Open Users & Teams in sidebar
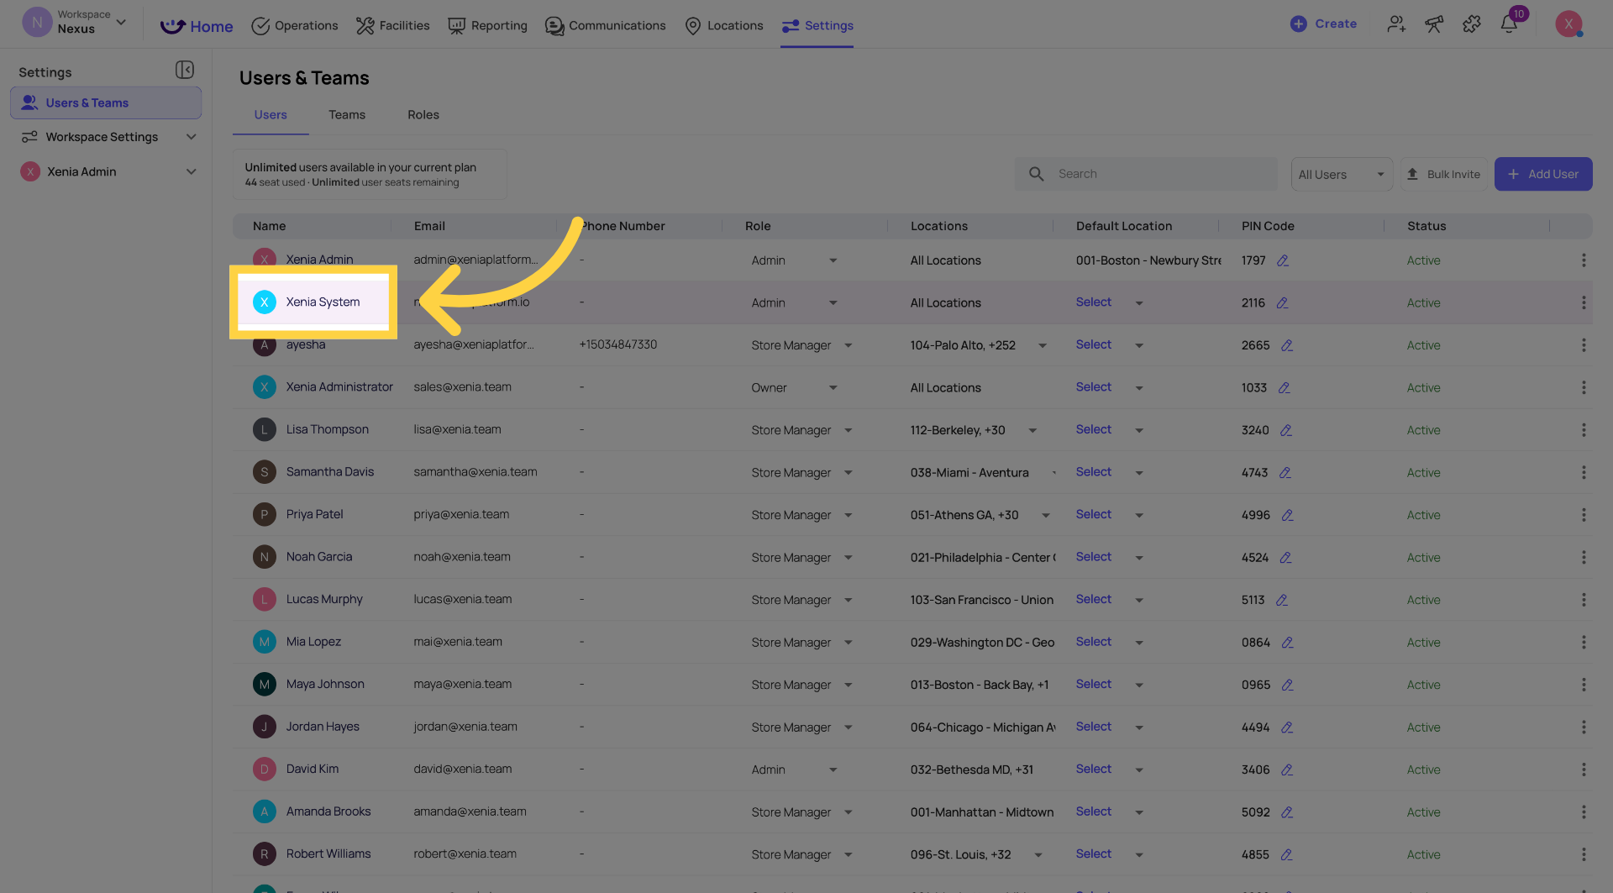 106,102
